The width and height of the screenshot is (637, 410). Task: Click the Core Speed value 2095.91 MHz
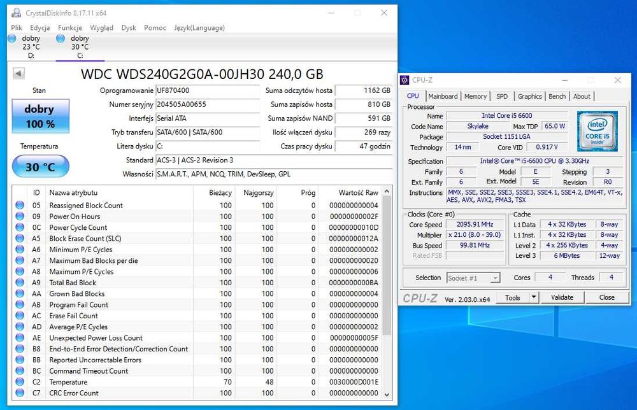click(475, 224)
